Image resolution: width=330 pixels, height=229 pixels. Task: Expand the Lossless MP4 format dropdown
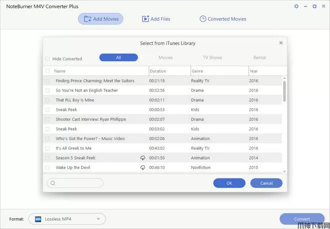point(98,219)
